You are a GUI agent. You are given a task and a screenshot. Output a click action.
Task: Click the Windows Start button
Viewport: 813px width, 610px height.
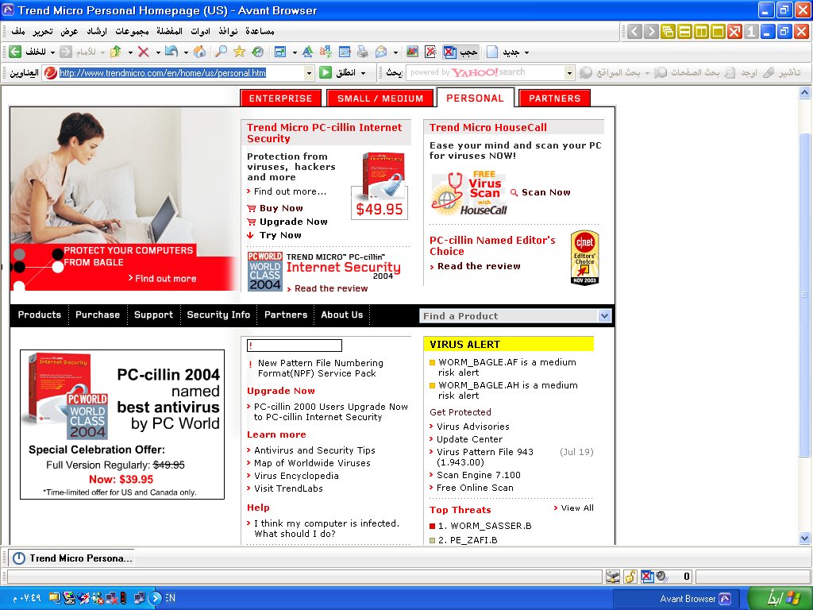pos(781,599)
